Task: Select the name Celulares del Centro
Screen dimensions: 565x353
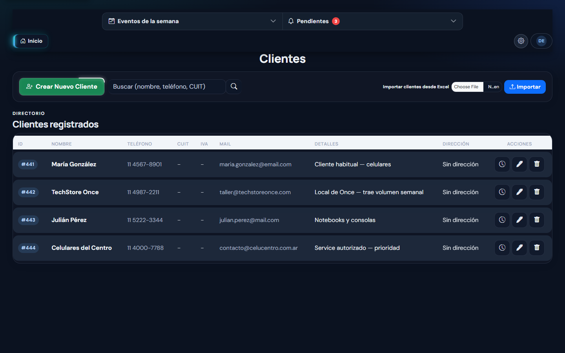Action: [x=82, y=248]
